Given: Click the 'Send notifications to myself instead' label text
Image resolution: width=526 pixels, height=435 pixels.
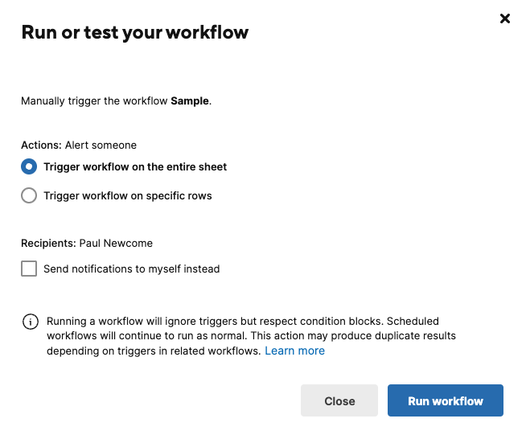Looking at the screenshot, I should pos(132,269).
